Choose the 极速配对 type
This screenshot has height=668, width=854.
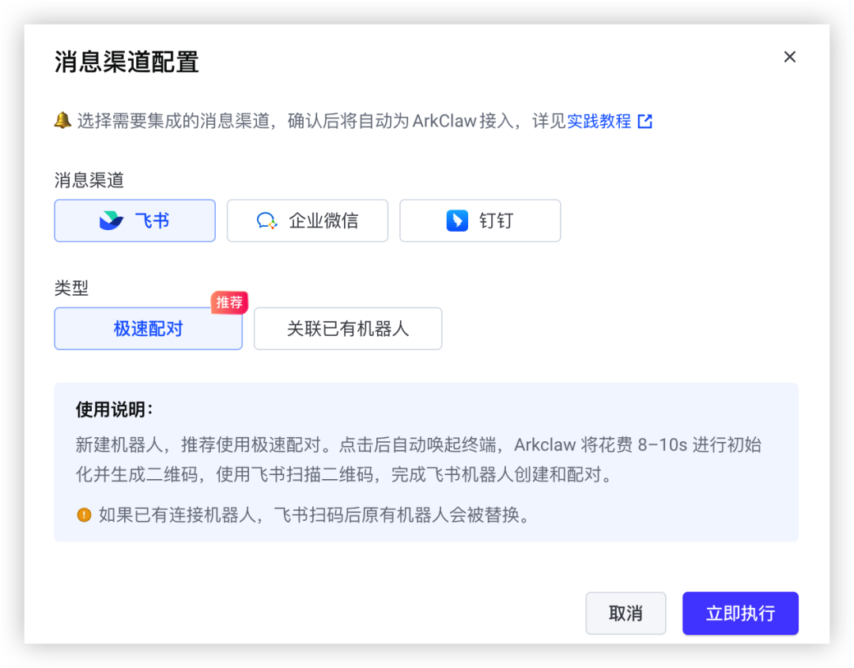(148, 328)
